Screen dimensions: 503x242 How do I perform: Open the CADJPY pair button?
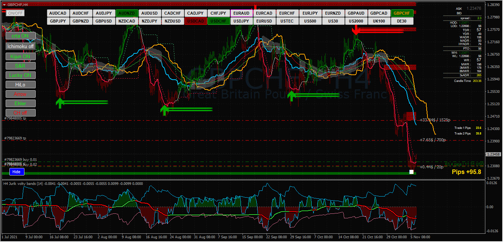(x=195, y=13)
